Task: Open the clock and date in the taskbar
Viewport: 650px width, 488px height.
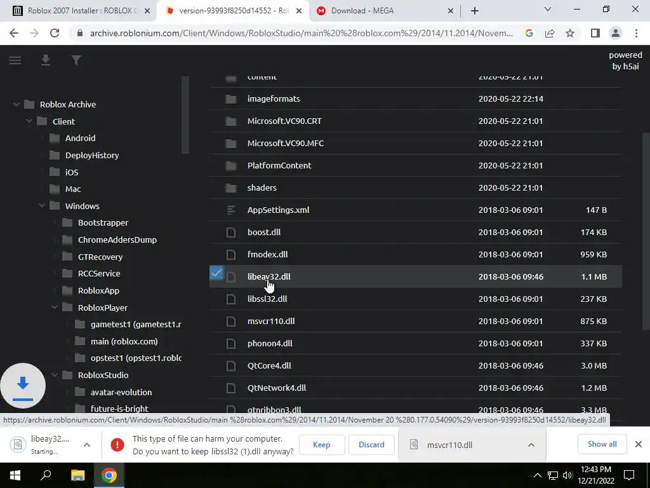Action: point(596,475)
